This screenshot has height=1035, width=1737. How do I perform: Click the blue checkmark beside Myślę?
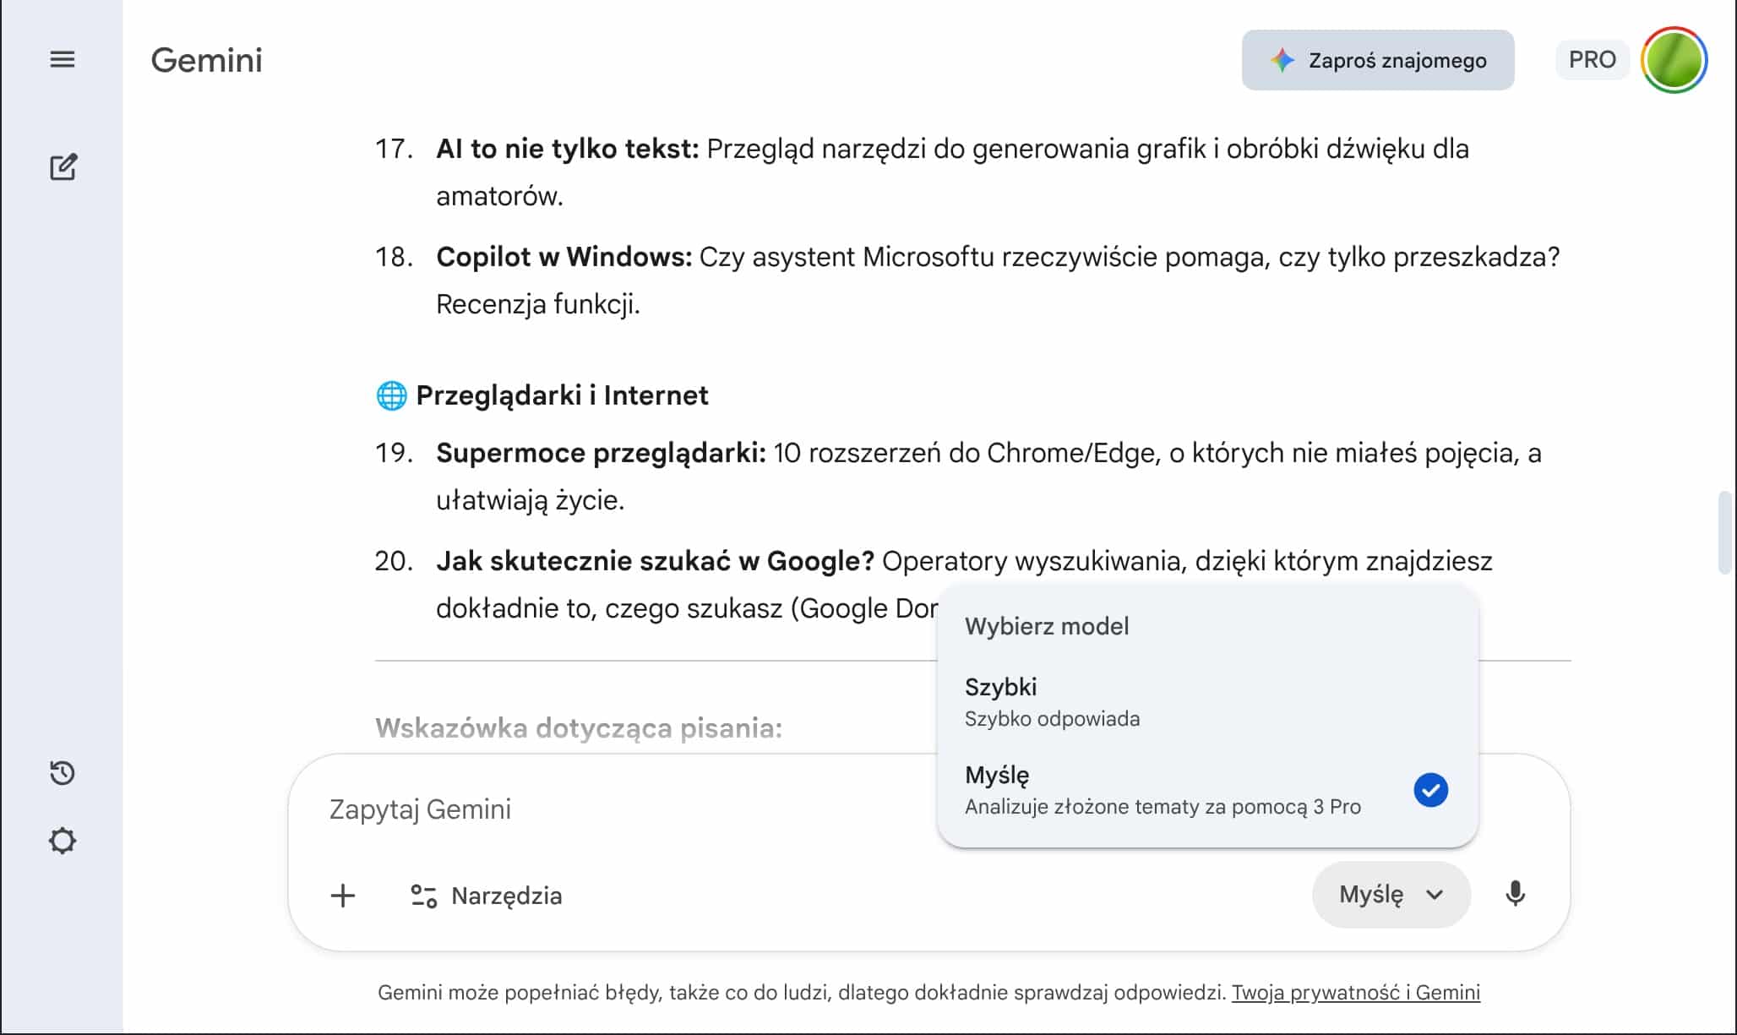tap(1430, 790)
